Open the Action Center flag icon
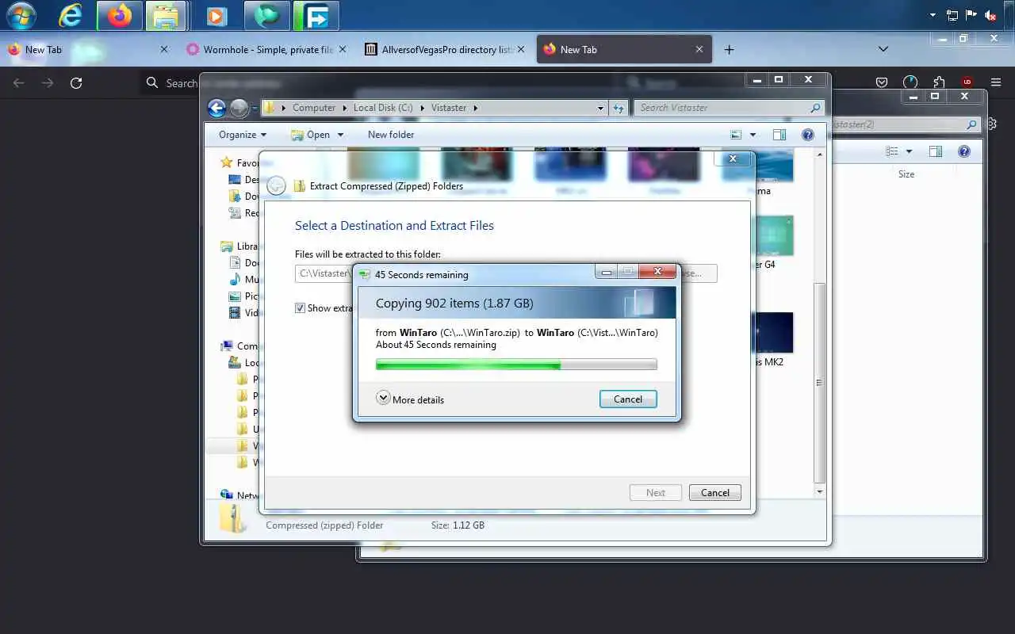Screen dimensions: 1015x634 pyautogui.click(x=971, y=15)
